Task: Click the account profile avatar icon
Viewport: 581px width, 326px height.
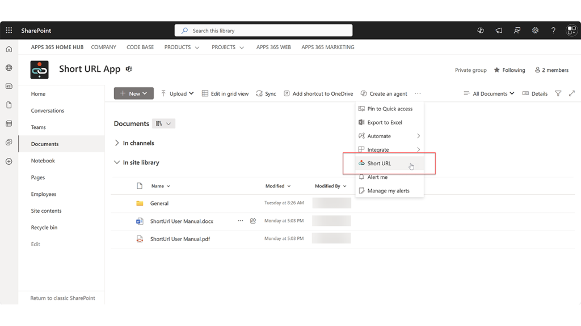Action: point(572,31)
